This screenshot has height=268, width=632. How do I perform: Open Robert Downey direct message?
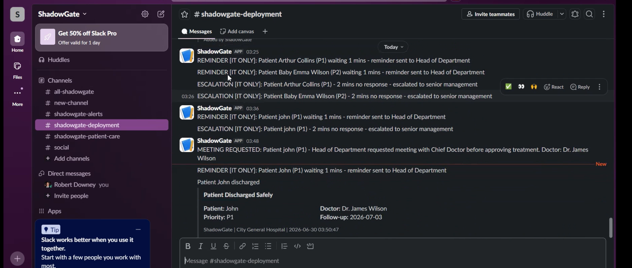click(102, 185)
